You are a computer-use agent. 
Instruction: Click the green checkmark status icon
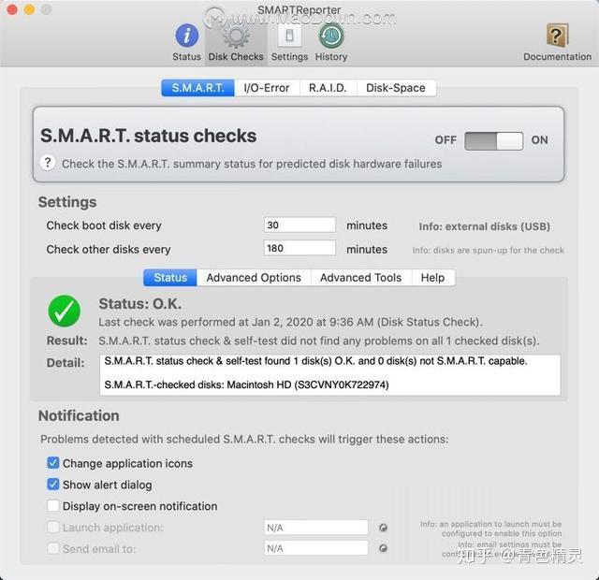(x=65, y=311)
